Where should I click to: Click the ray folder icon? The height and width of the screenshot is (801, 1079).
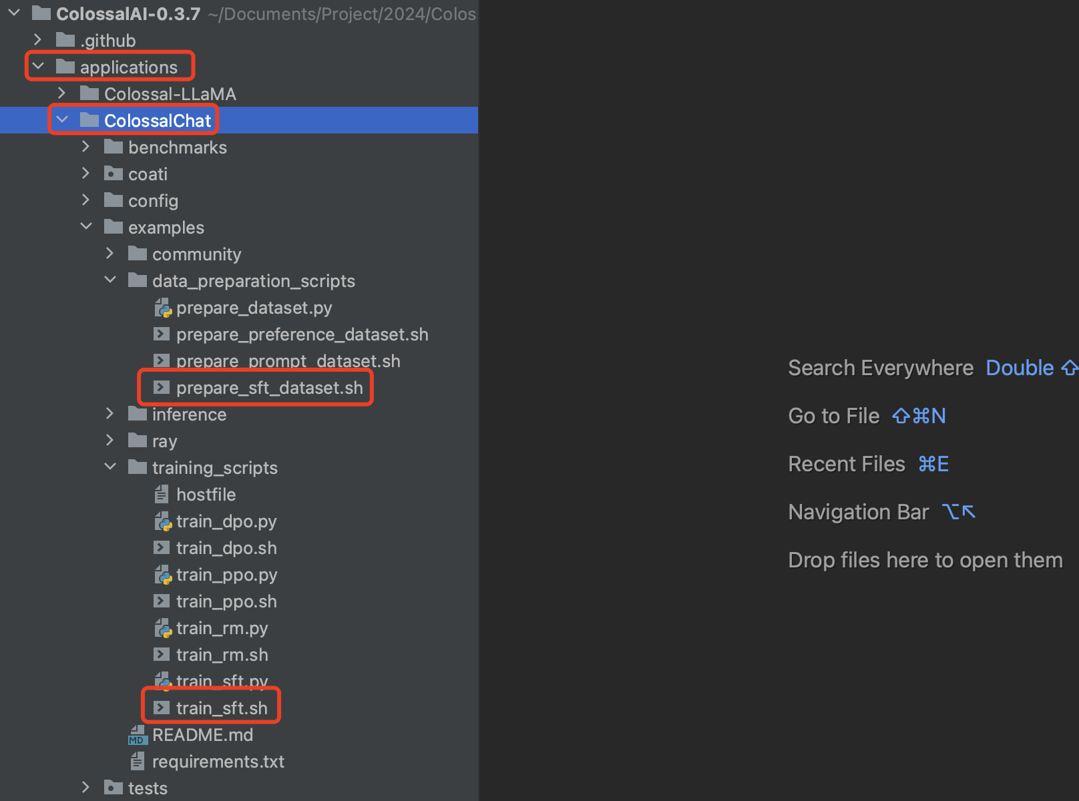pyautogui.click(x=138, y=440)
